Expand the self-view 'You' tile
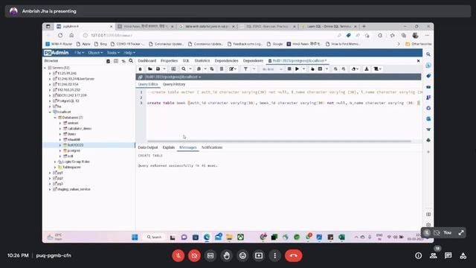This screenshot has height=268, width=476. (x=461, y=233)
